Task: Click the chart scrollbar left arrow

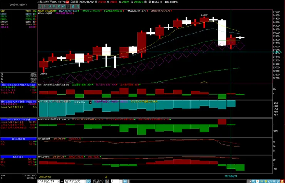Action: (128, 181)
